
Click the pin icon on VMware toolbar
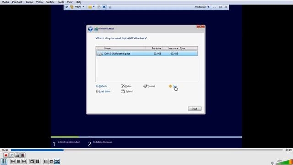(67, 7)
